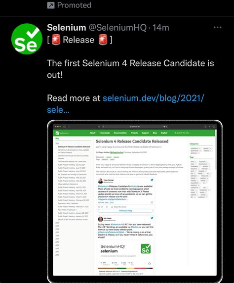Screen dimensions: 234x283
Task: Click the Promoted arrow icon
Action: [51, 5]
